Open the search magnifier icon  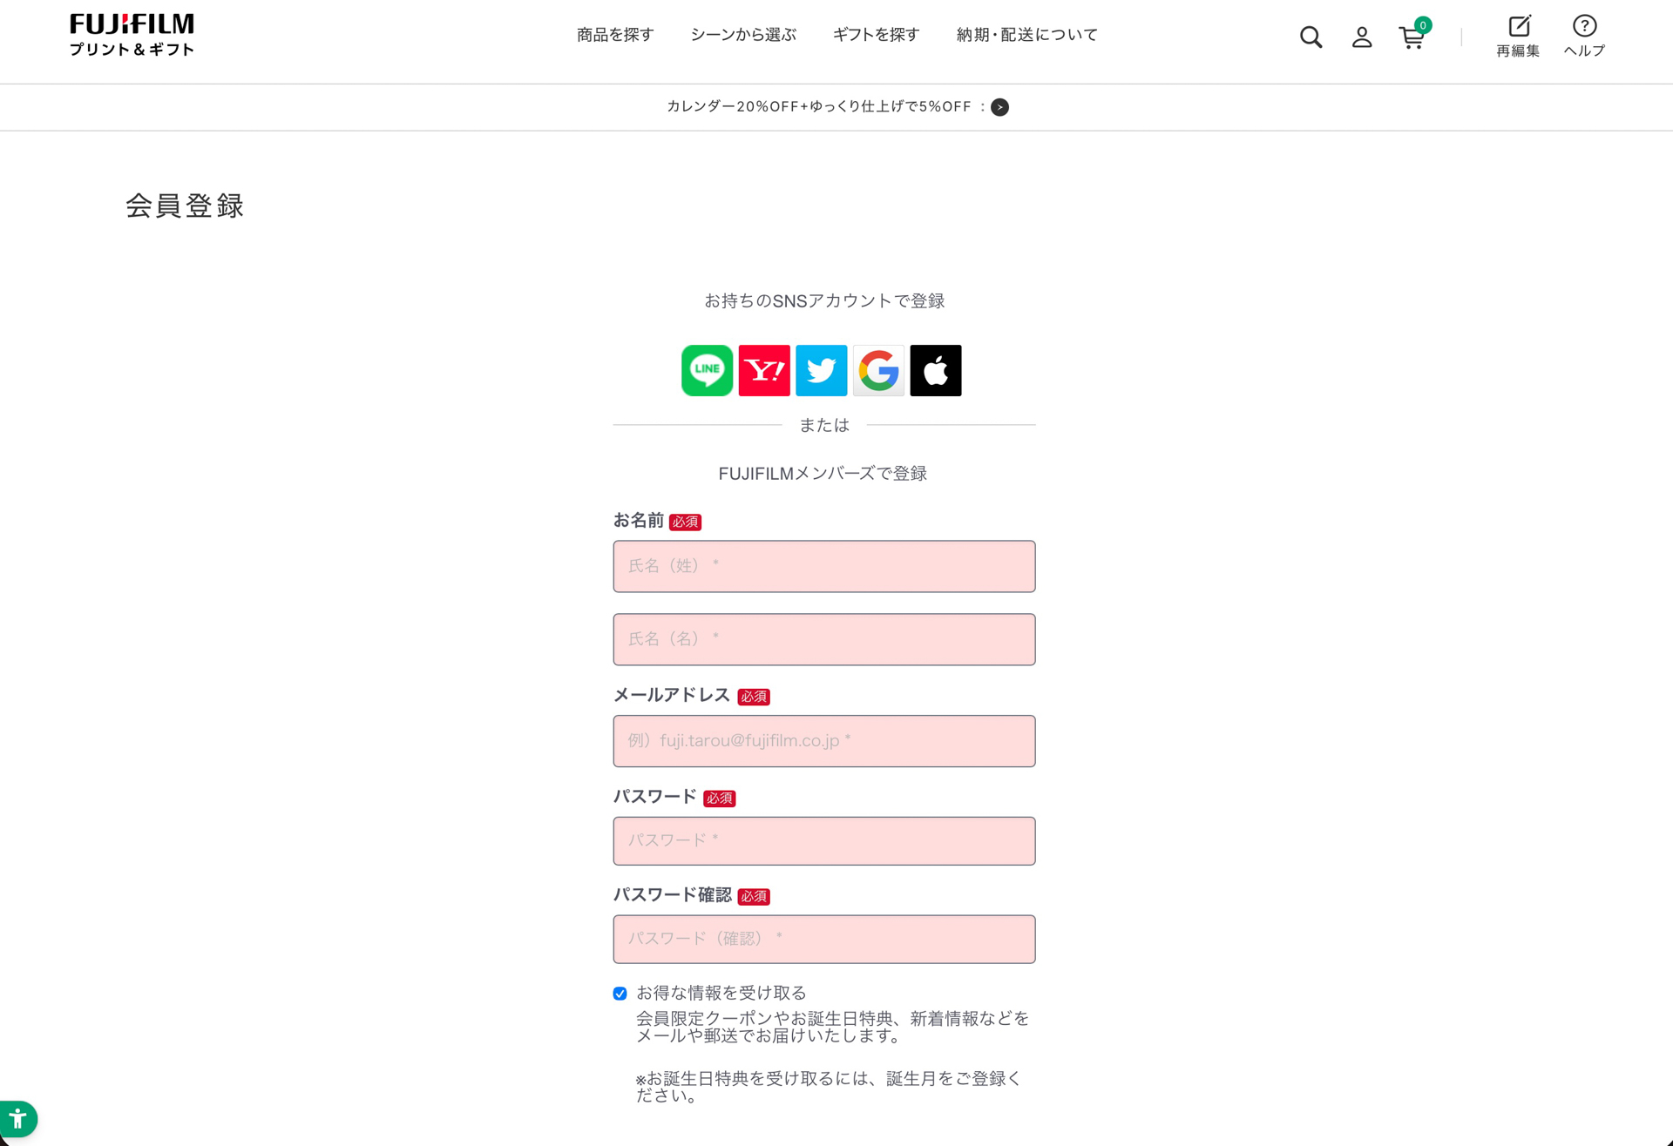[x=1311, y=37]
